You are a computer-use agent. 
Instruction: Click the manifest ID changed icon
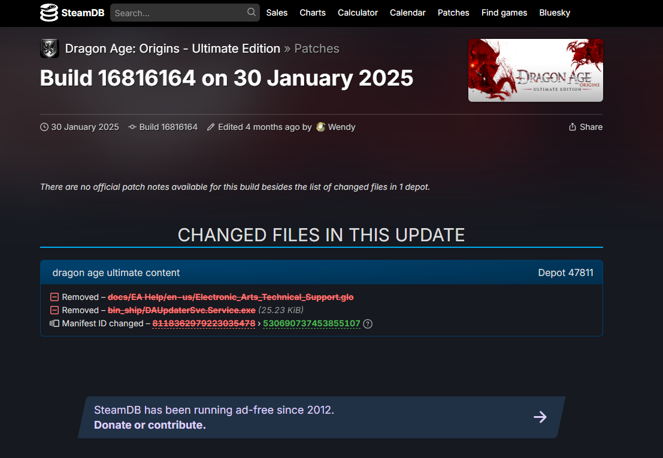pyautogui.click(x=55, y=324)
